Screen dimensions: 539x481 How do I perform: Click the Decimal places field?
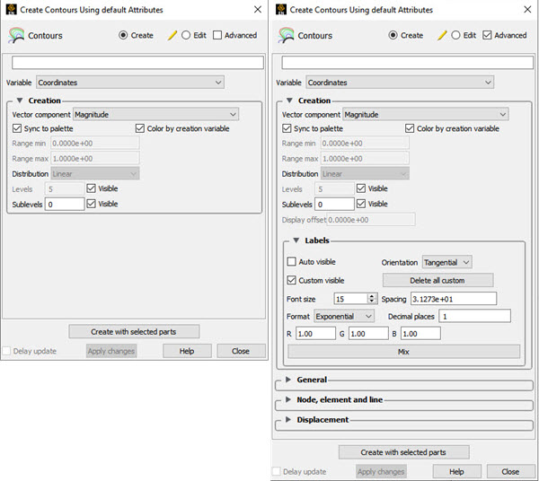(474, 316)
